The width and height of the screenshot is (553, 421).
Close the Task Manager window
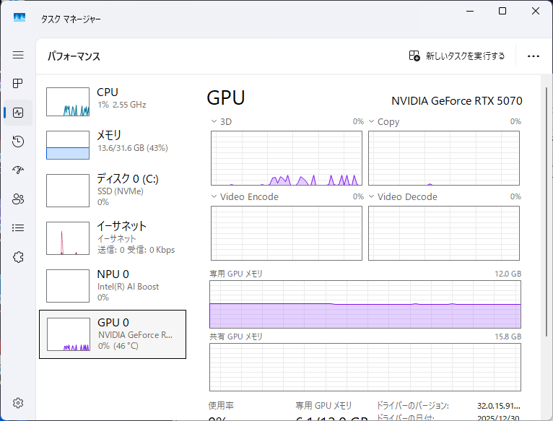click(x=536, y=11)
